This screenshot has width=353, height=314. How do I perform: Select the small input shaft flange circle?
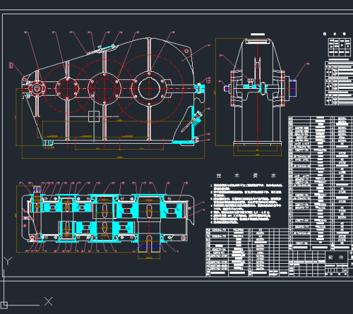tap(37, 88)
